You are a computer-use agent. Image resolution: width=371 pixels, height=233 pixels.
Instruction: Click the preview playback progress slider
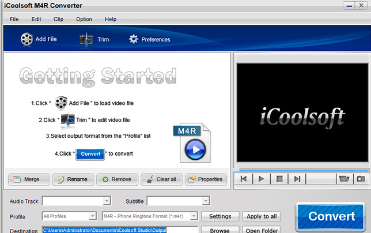[x=301, y=170]
